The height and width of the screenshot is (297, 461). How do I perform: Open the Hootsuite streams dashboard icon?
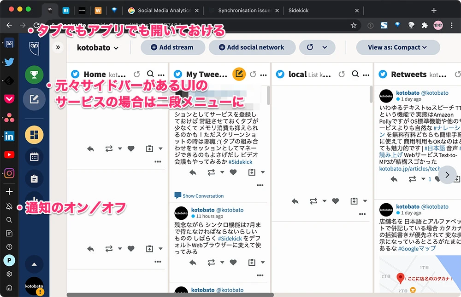[x=34, y=134]
